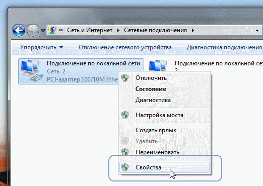Choose Свойства in context menu
The image size is (263, 186).
[x=164, y=167]
